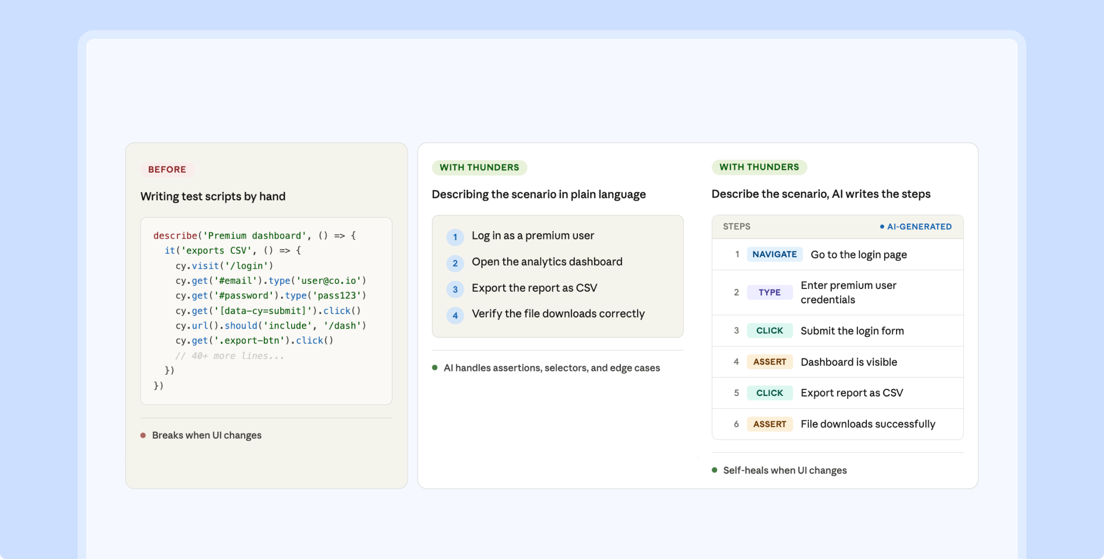This screenshot has height=559, width=1104.
Task: Click 'Verify the file downloads correctly' item
Action: 558,314
